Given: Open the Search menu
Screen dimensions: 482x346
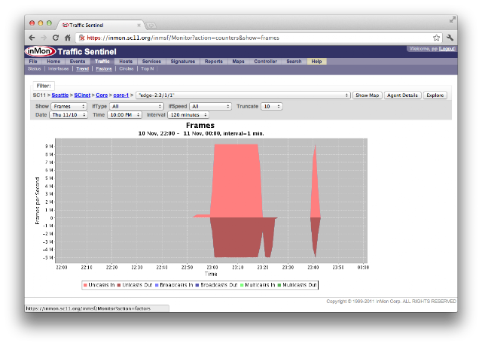Looking at the screenshot, I should click(294, 62).
